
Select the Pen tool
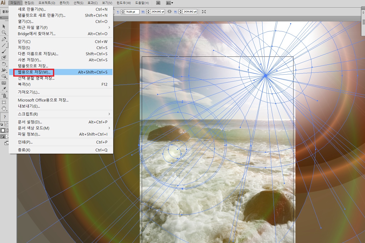[4, 39]
